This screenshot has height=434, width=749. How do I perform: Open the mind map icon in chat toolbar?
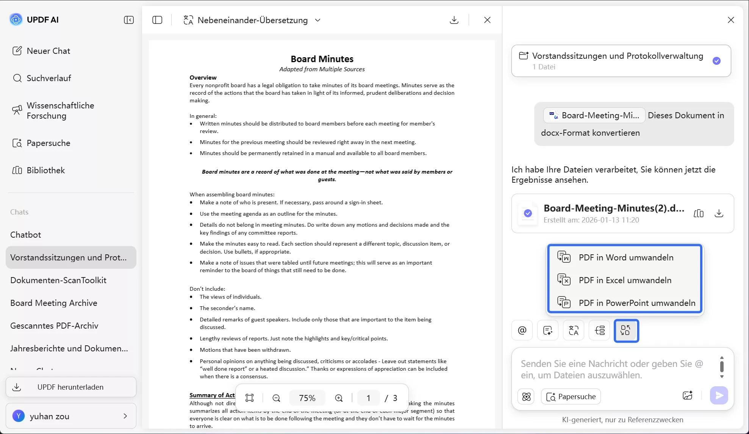(x=599, y=330)
